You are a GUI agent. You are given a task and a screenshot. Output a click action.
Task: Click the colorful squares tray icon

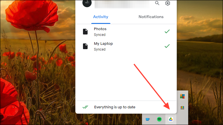[x=182, y=96]
